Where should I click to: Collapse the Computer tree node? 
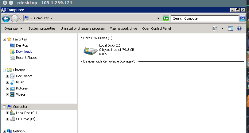tap(4, 107)
